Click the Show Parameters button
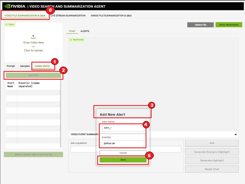Screen dimensions: 245x184 point(229,25)
